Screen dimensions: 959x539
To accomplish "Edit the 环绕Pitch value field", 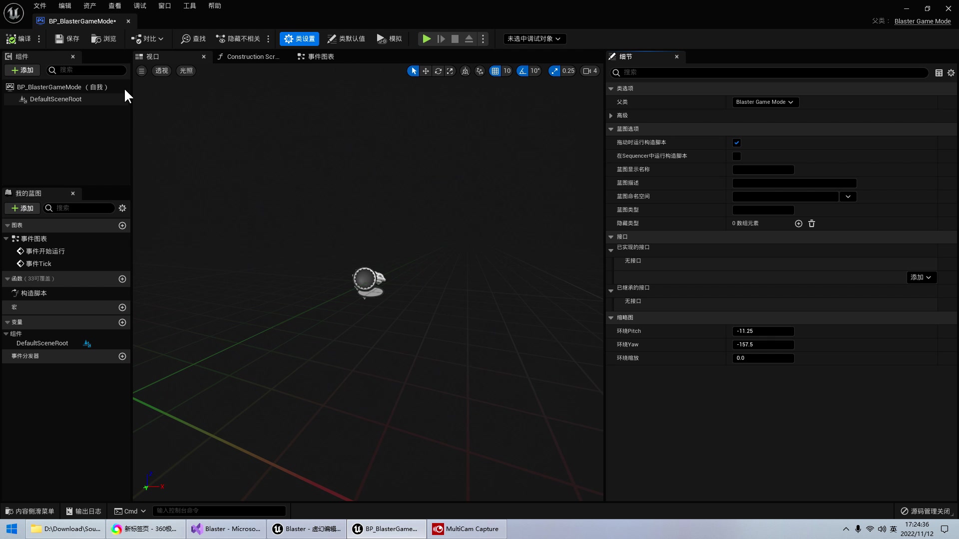I will (763, 331).
